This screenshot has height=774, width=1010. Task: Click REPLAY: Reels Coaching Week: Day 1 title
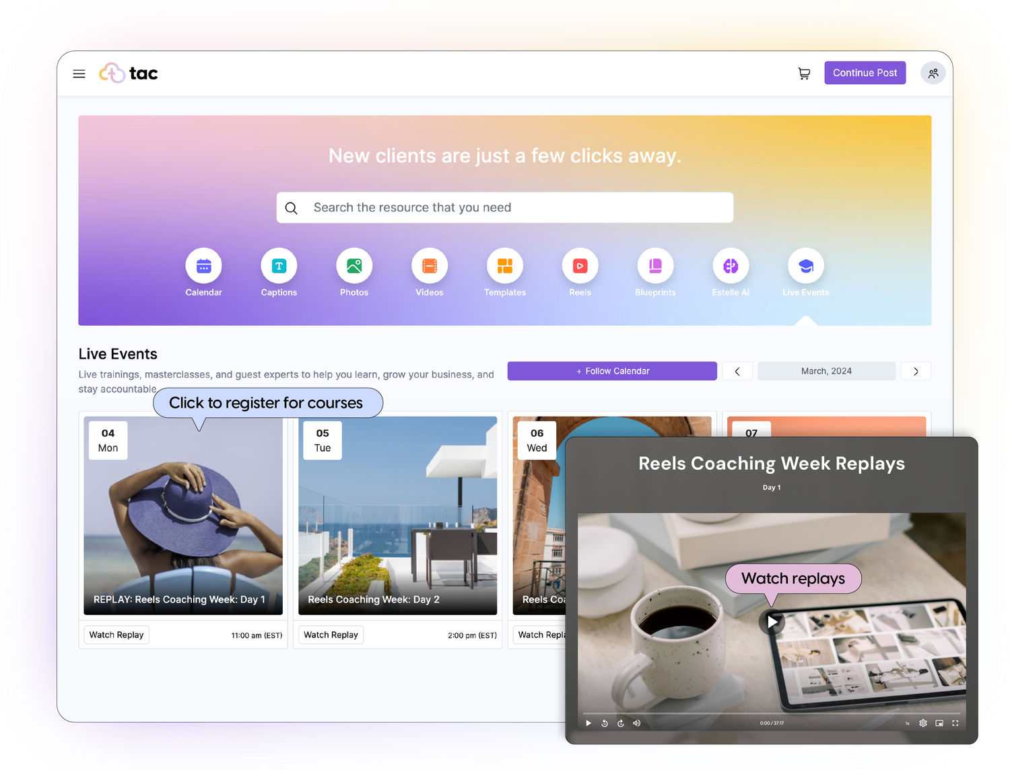coord(179,600)
